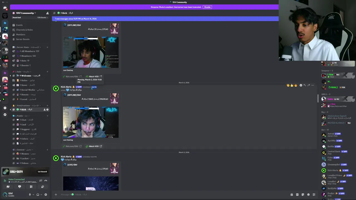Forward the hovered Kick Alerts message
Image resolution: width=356 pixels, height=200 pixels.
[x=309, y=85]
